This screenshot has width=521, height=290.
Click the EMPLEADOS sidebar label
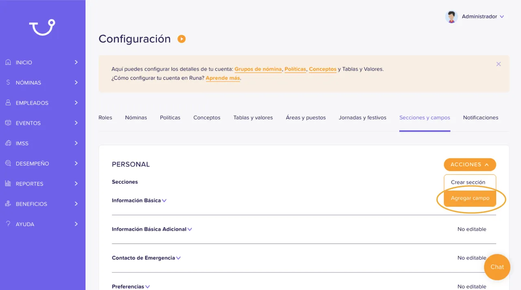32,103
